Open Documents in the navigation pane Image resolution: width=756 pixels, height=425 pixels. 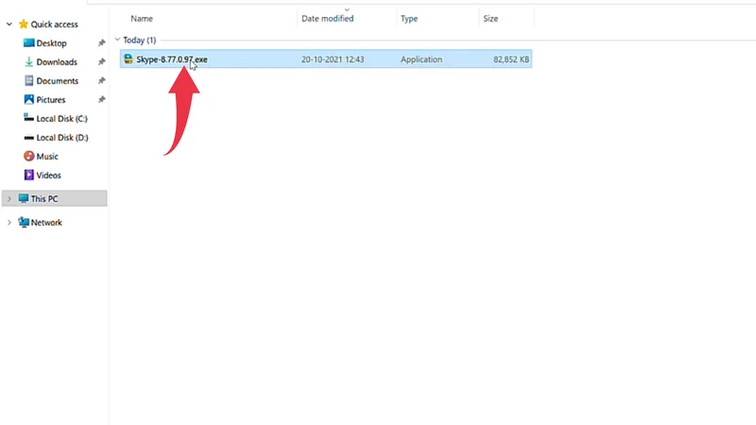click(57, 81)
